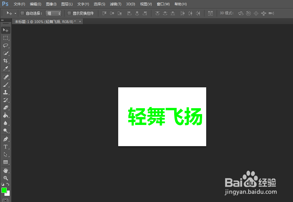Open the 文字(Y) menu
Image resolution: width=293 pixels, height=202 pixels.
pos(83,4)
